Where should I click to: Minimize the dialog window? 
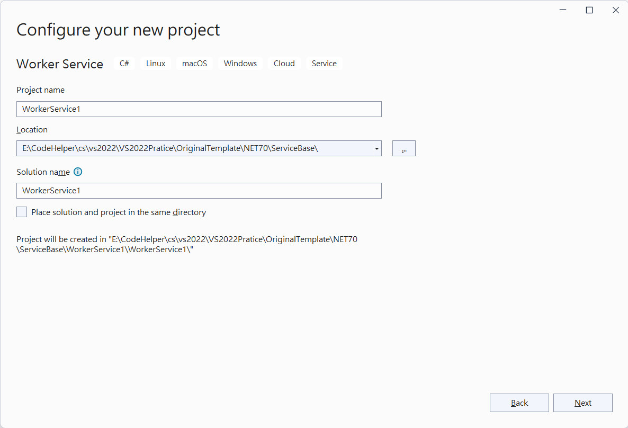point(563,10)
